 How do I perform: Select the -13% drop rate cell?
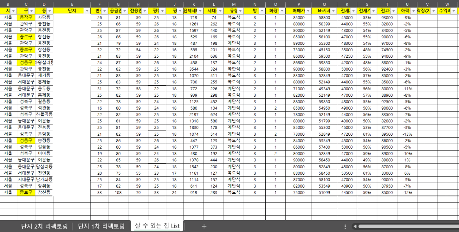coord(407,134)
